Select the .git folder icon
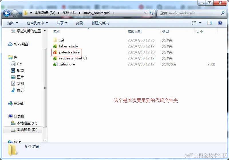The image size is (229, 160). 55,40
